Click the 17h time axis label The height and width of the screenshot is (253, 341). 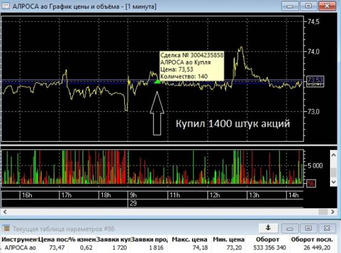coord(67,195)
